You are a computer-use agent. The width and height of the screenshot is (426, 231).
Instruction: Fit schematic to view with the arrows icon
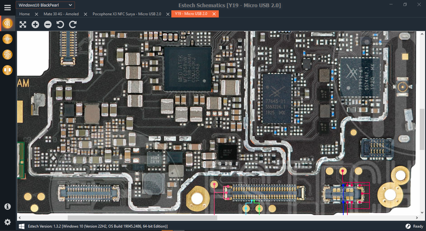(x=23, y=24)
